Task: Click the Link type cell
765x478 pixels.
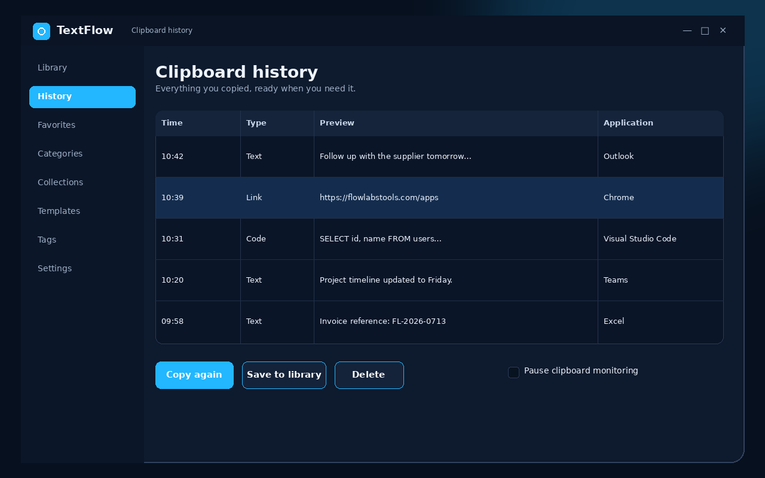Action: click(277, 198)
